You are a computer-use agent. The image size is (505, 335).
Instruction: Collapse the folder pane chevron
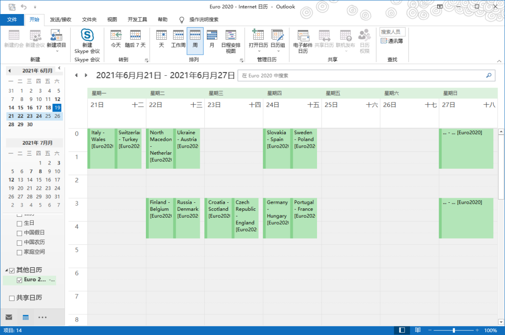(x=59, y=68)
